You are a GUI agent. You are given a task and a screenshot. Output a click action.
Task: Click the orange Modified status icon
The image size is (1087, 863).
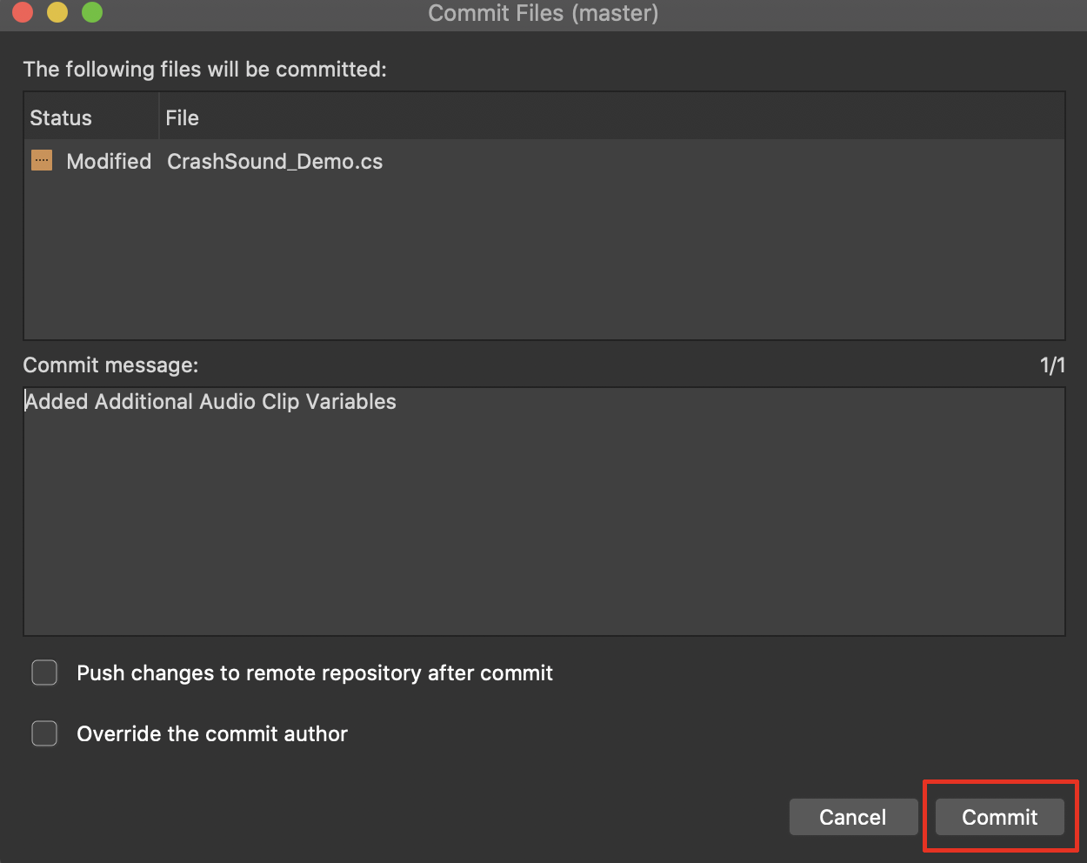(x=42, y=161)
